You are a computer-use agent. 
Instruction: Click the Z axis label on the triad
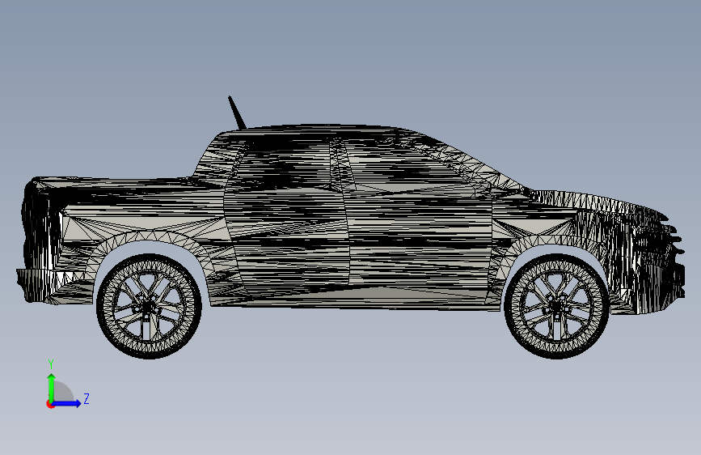pyautogui.click(x=87, y=398)
